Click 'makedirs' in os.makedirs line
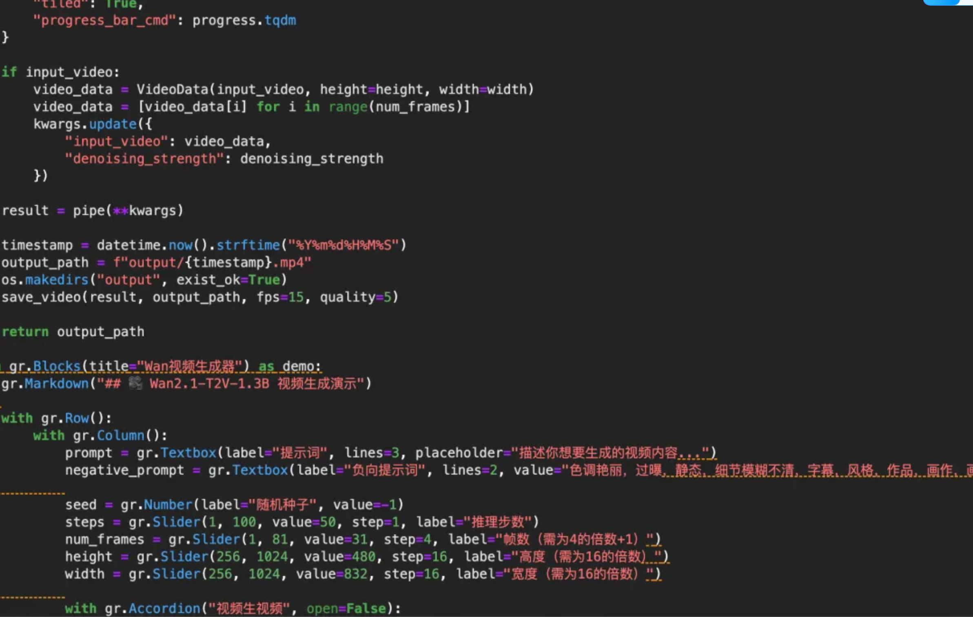The image size is (973, 617). 57,280
